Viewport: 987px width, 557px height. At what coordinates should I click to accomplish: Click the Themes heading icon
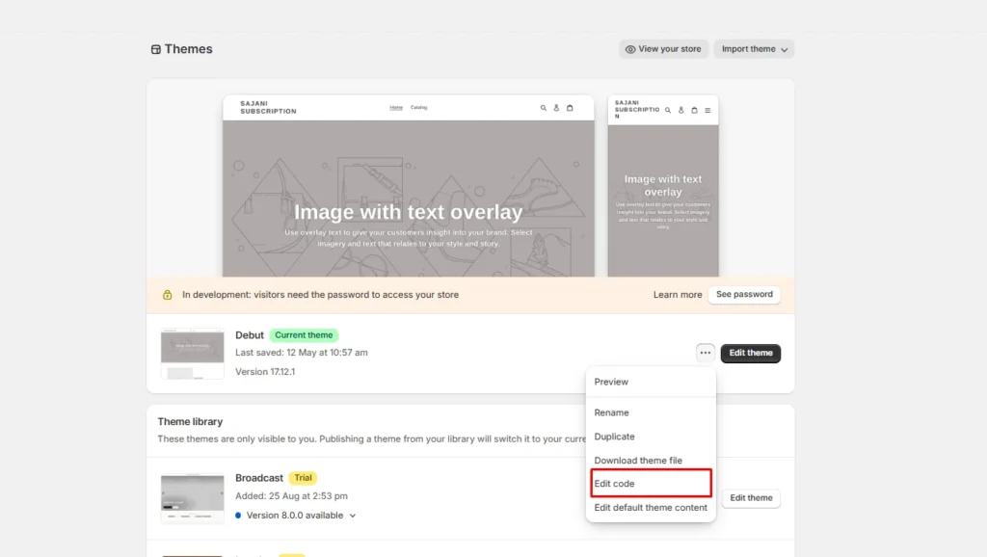(156, 48)
